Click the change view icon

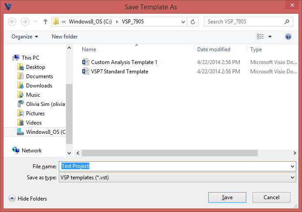[260, 37]
